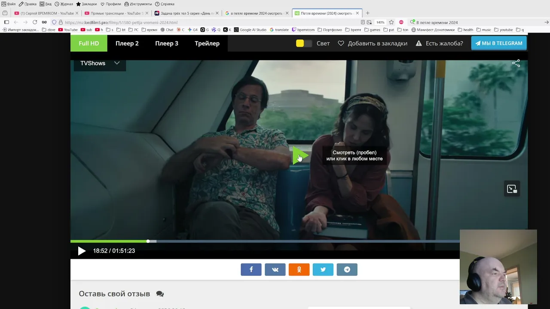Click the Есть жалоба? link
The height and width of the screenshot is (309, 550).
click(x=439, y=43)
